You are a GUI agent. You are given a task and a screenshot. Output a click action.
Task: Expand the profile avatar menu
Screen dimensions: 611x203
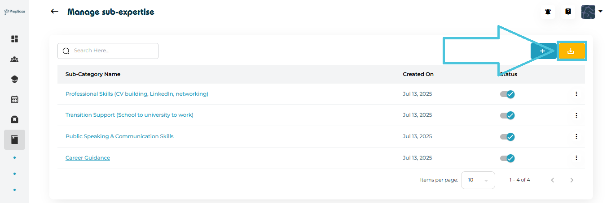pyautogui.click(x=591, y=12)
